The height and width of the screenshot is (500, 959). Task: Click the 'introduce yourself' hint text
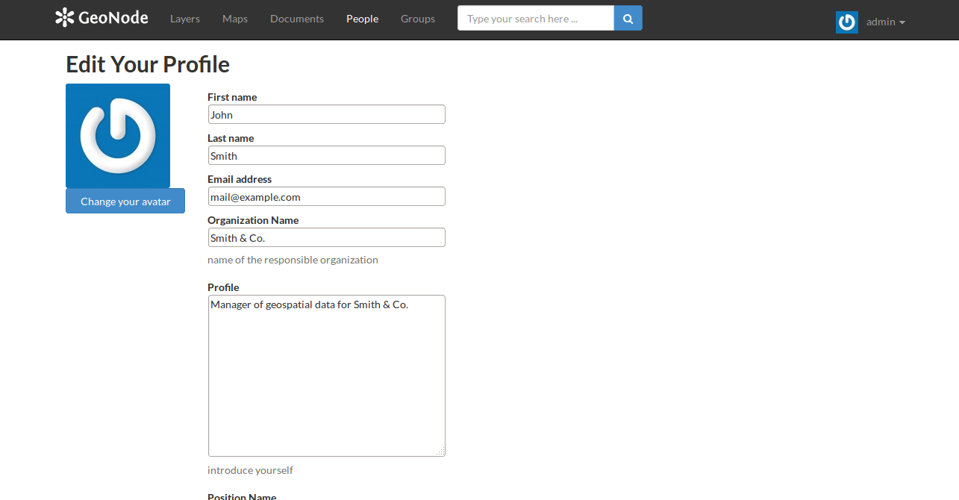250,470
